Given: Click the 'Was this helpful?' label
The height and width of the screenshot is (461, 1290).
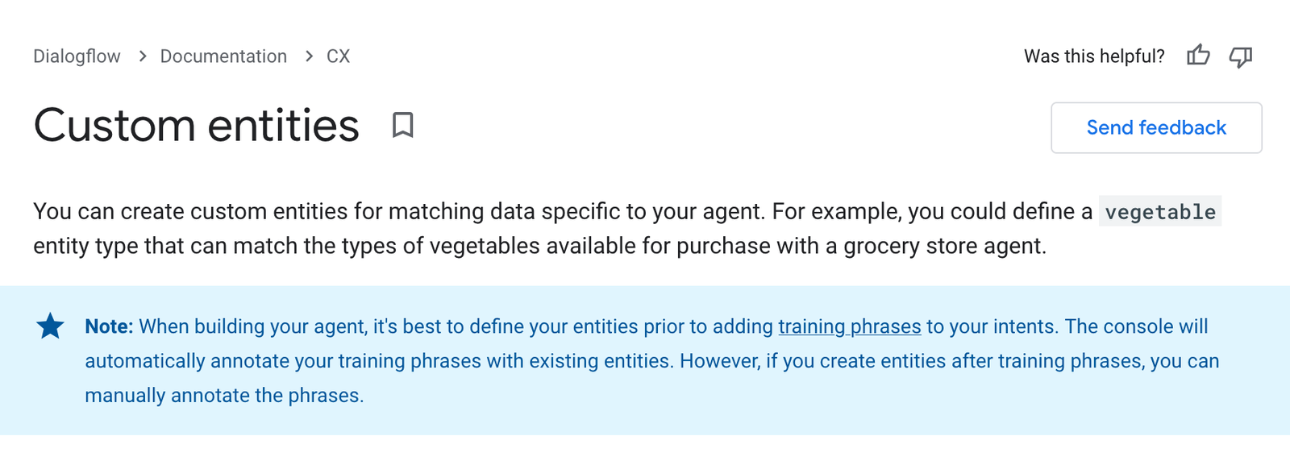Looking at the screenshot, I should pyautogui.click(x=1094, y=56).
